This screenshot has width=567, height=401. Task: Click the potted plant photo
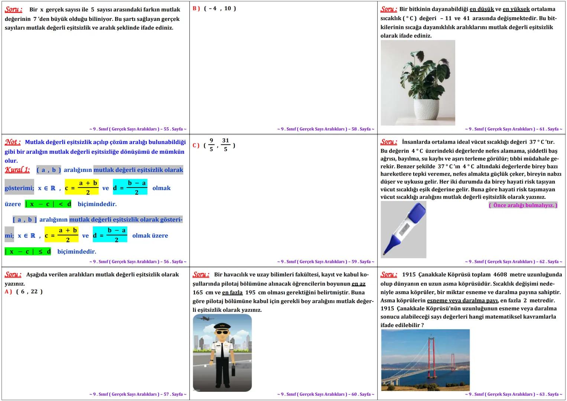tap(418, 82)
